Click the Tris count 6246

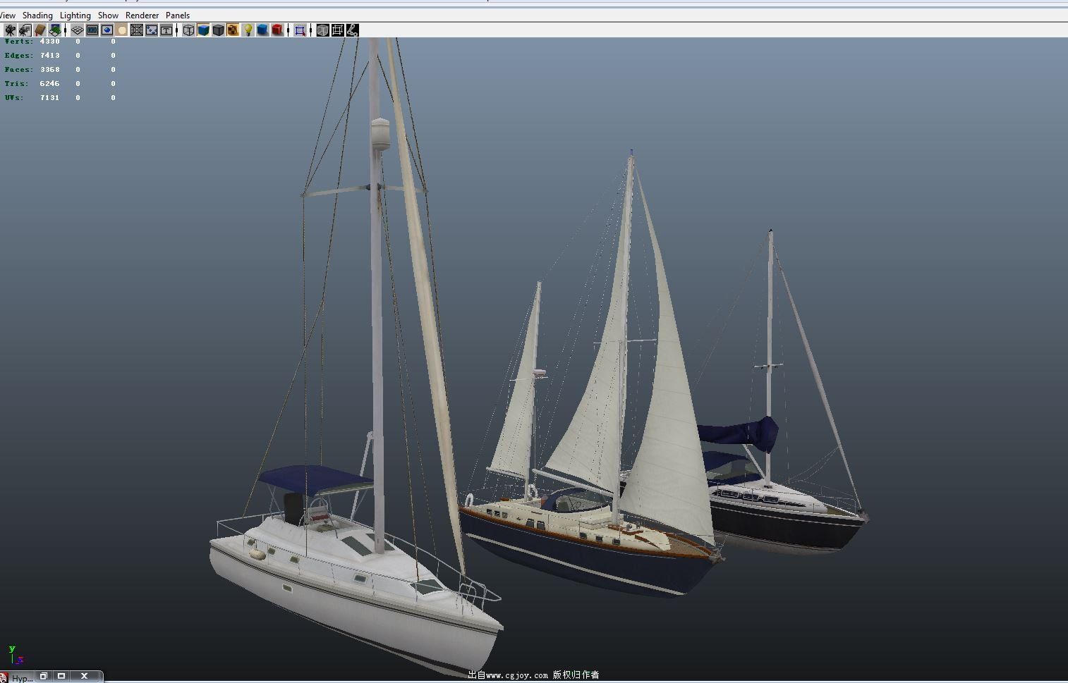[x=49, y=83]
